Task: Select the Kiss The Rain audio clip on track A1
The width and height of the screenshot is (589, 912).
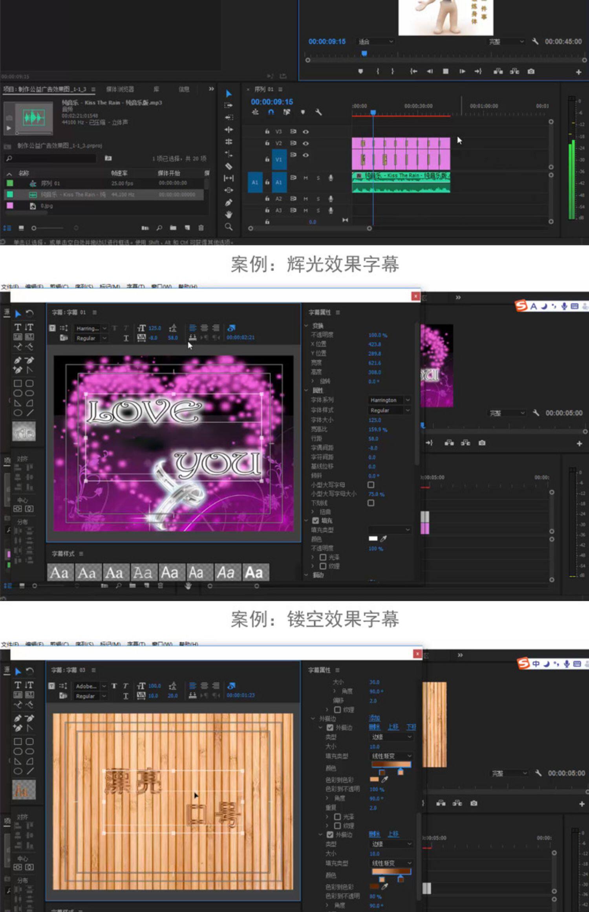Action: 401,182
